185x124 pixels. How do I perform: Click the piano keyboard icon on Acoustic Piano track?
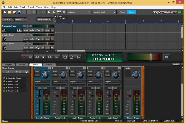(20, 30)
